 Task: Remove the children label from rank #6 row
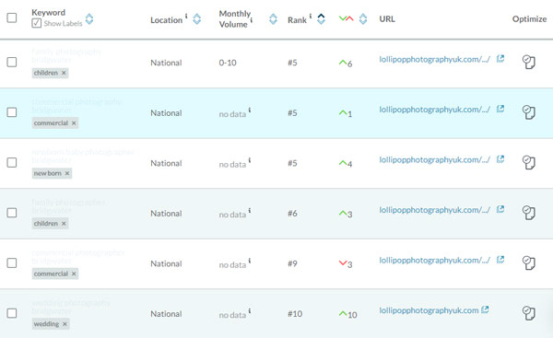[64, 224]
